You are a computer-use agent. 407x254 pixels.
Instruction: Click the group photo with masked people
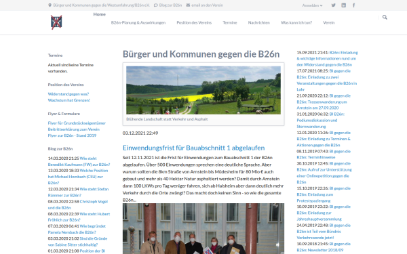pos(203,229)
